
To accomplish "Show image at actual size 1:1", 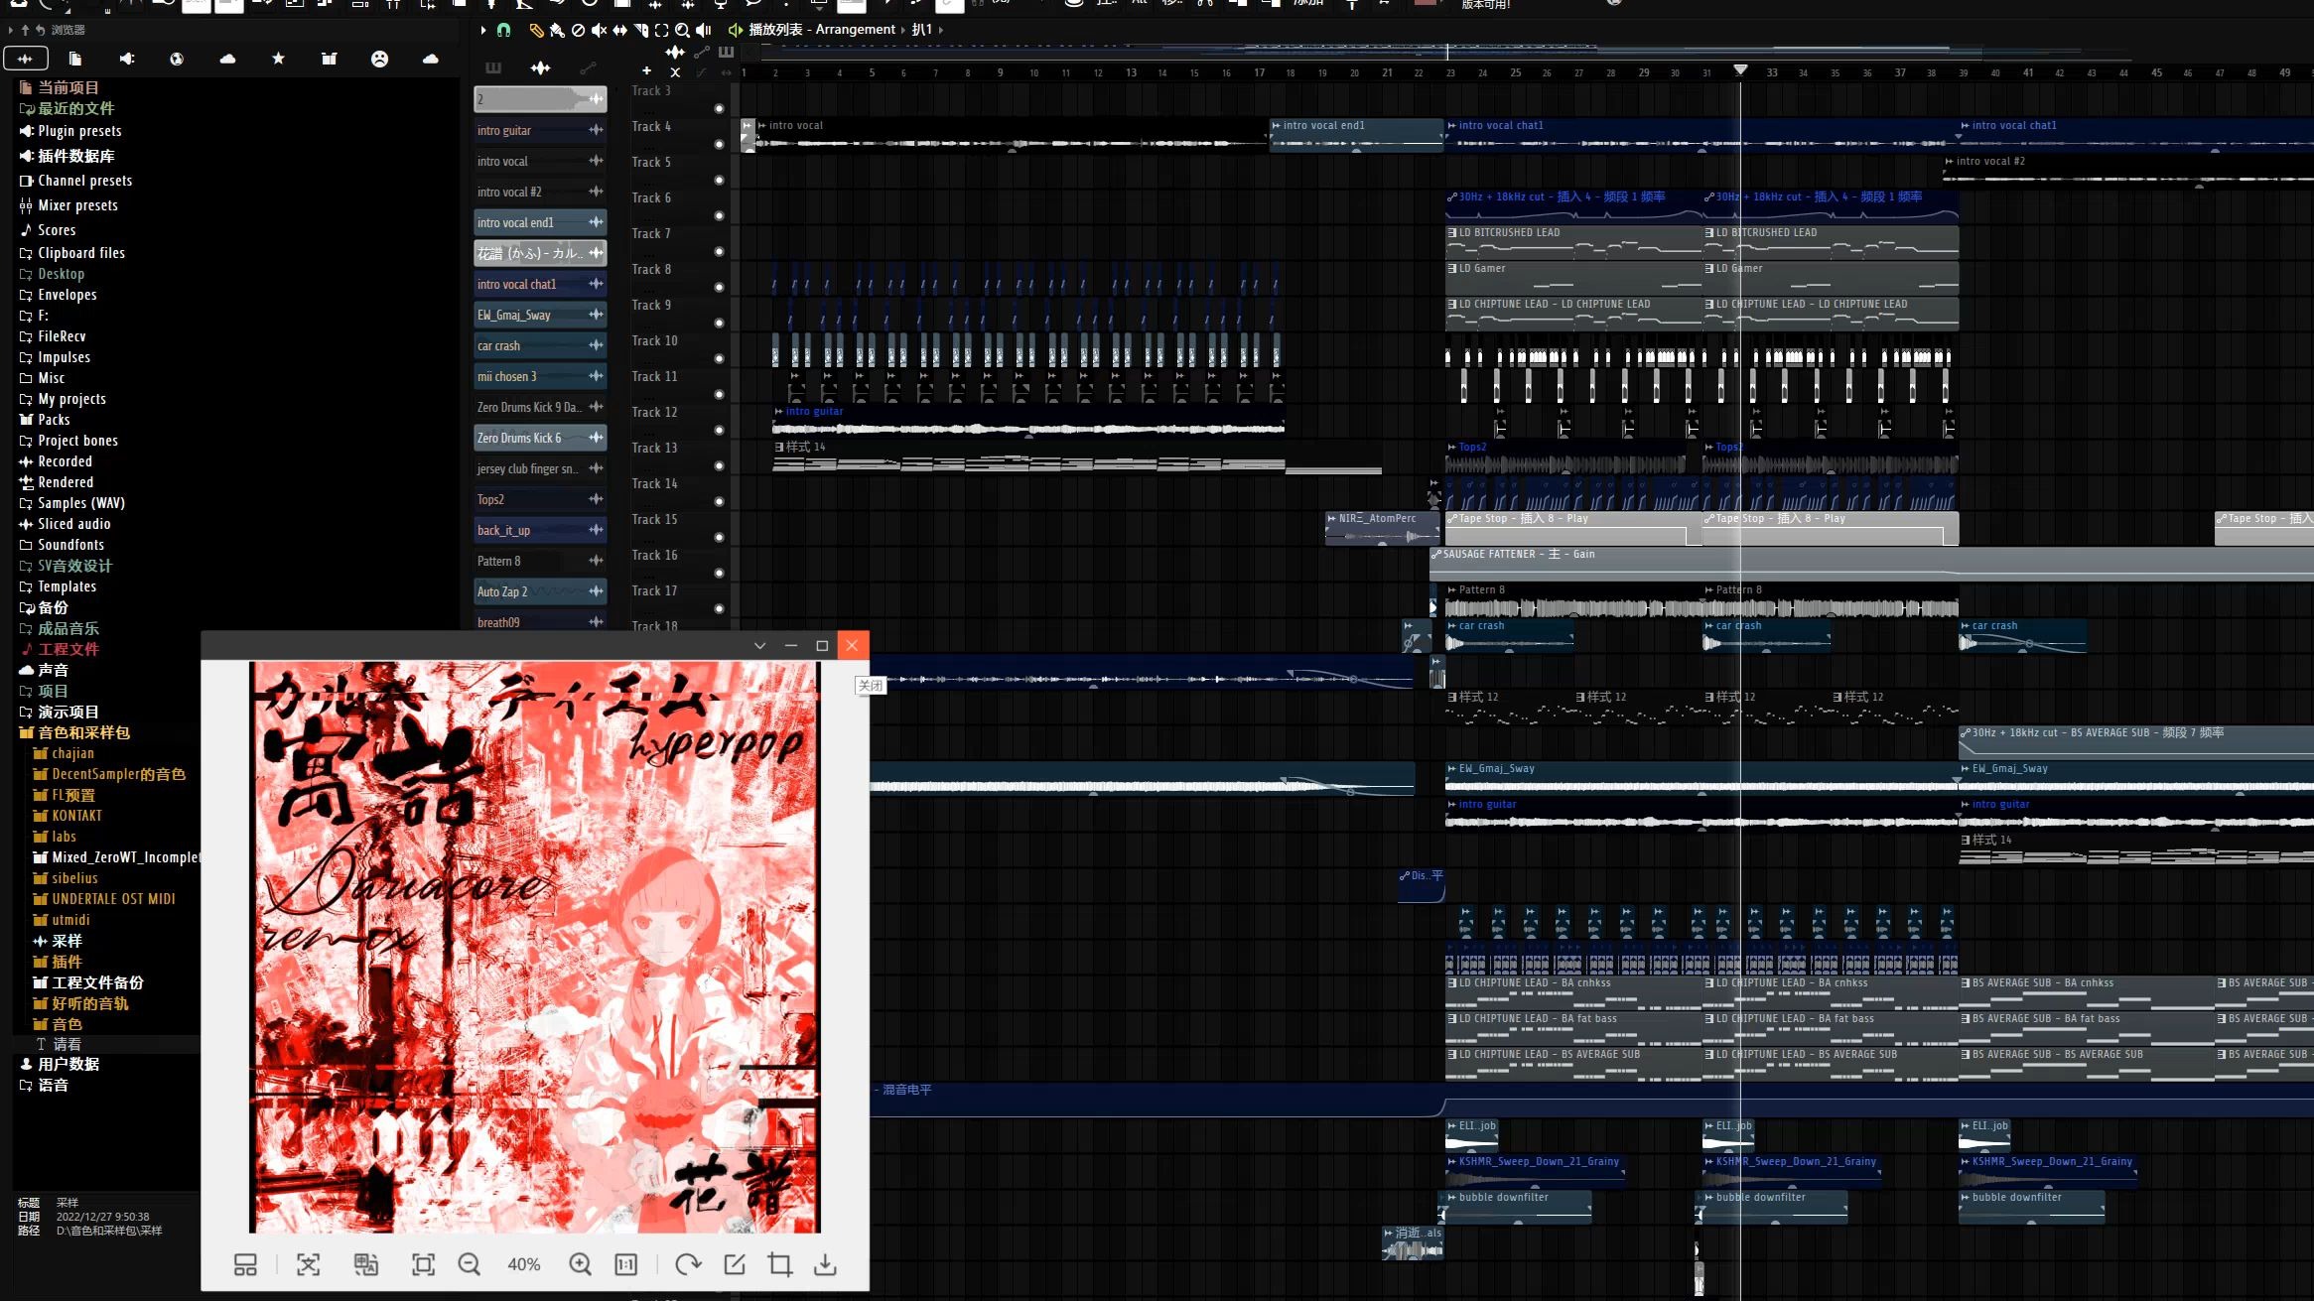I will tap(625, 1264).
